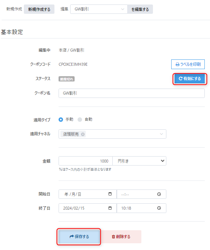This screenshot has width=210, height=250.
Task: Select 手動 application type
Action: (x=61, y=120)
